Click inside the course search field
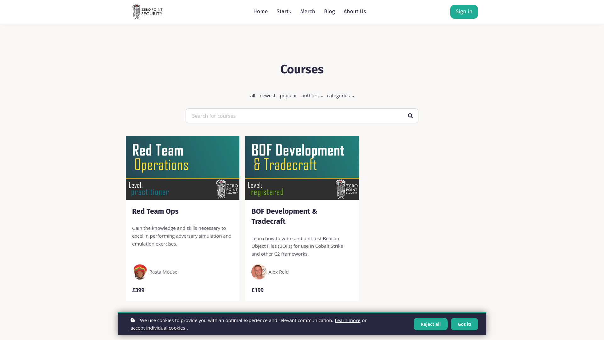This screenshot has height=340, width=604. click(283, 116)
